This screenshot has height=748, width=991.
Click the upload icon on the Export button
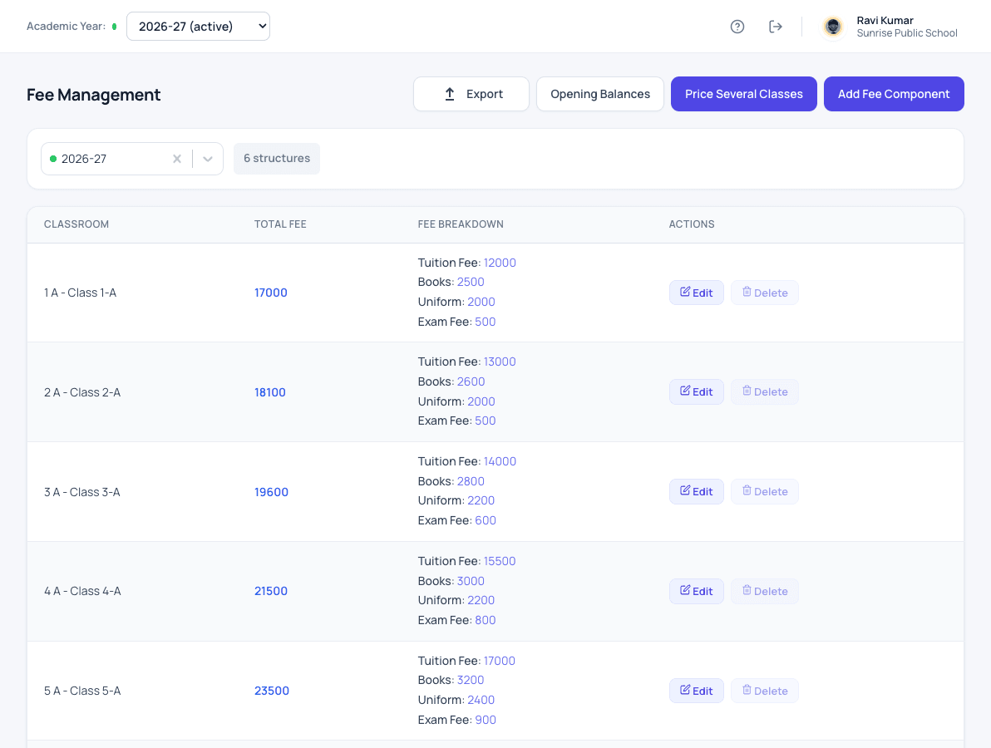450,94
